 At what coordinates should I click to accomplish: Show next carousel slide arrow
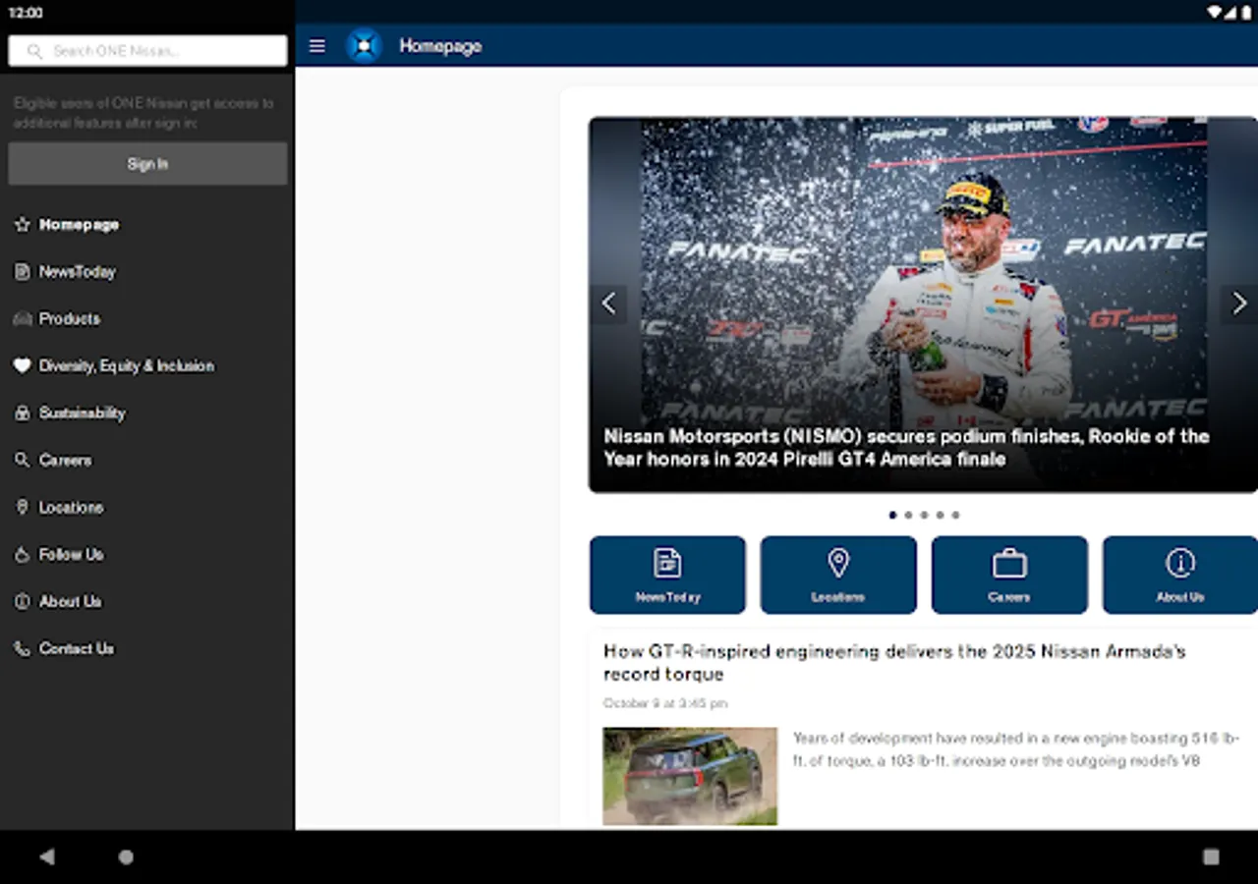1239,304
